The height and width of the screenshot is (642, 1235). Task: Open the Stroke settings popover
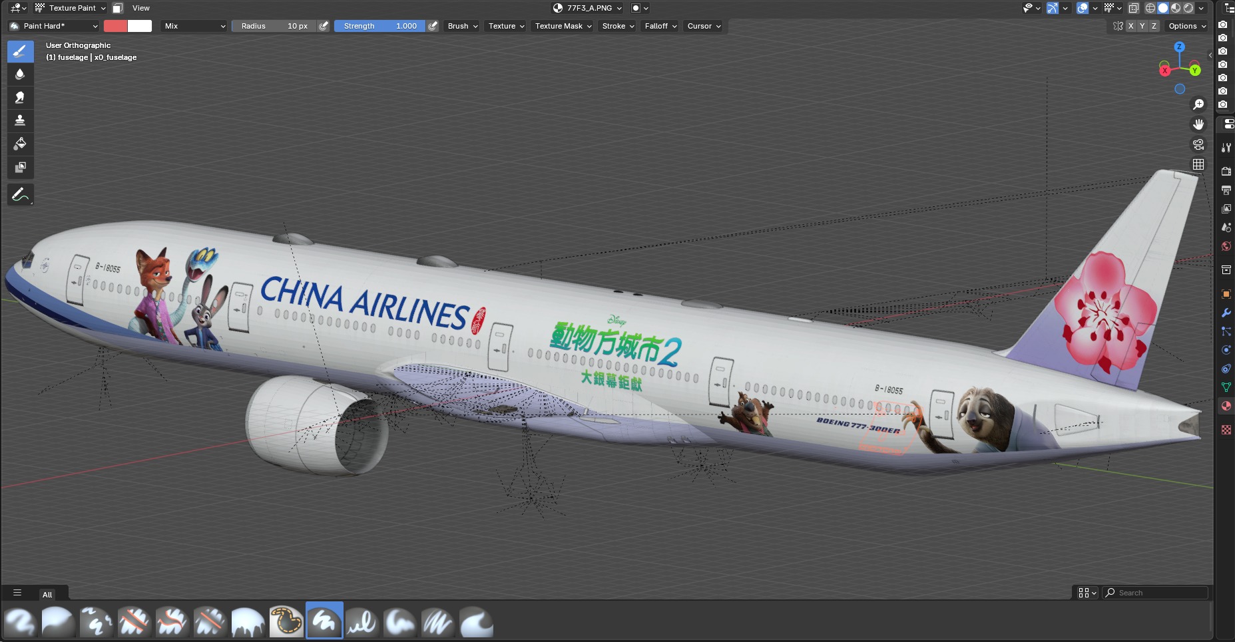click(x=618, y=26)
